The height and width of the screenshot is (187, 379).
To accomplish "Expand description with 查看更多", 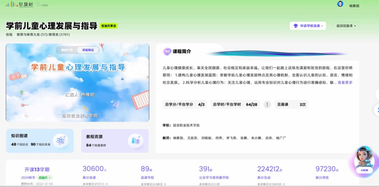I will [345, 83].
